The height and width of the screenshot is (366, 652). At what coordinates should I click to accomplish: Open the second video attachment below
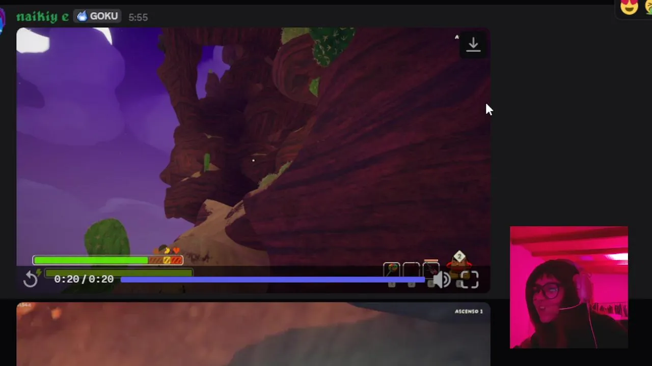(x=253, y=334)
